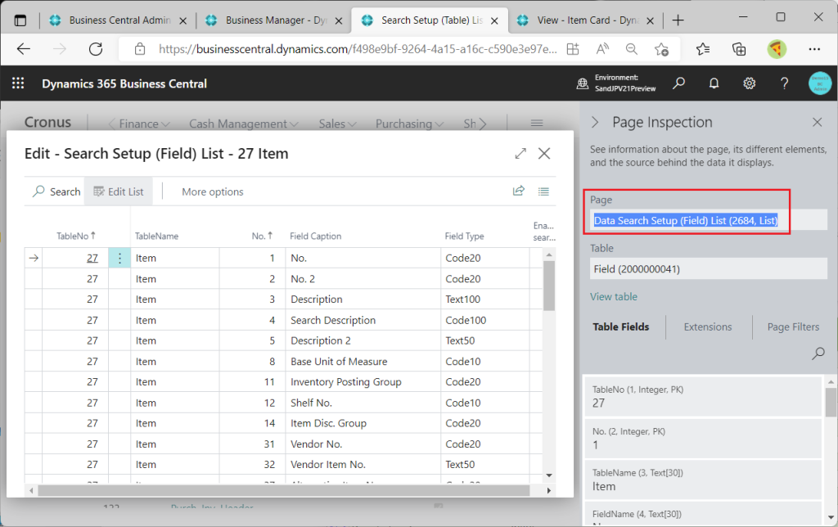Open browser Settings and more menu

[814, 49]
